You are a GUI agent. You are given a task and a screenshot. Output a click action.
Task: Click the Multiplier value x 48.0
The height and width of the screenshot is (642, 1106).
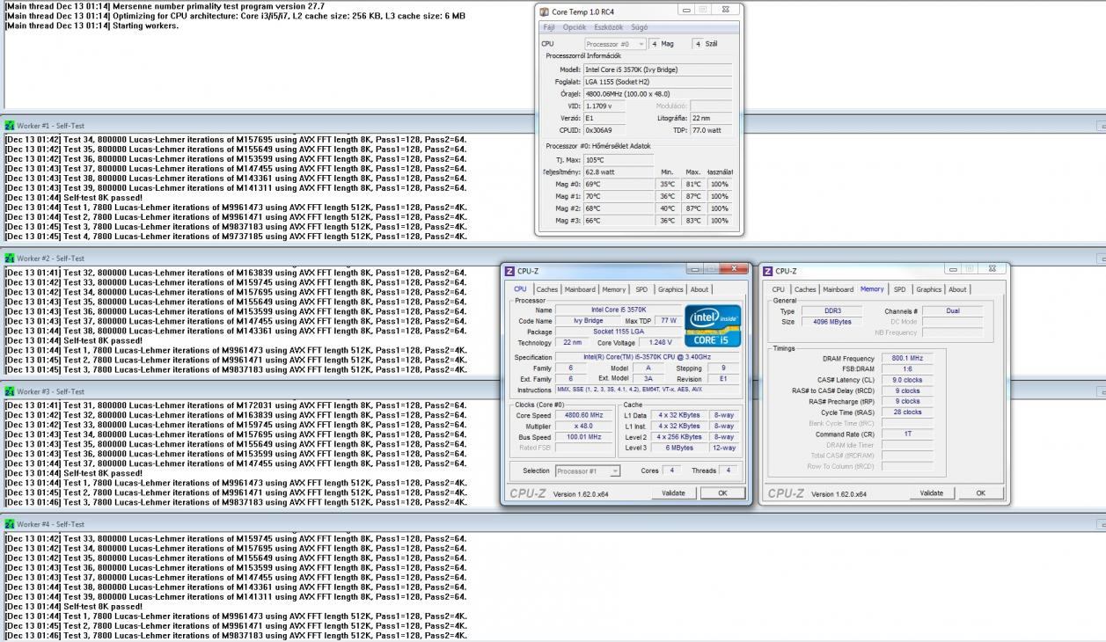[x=583, y=426]
